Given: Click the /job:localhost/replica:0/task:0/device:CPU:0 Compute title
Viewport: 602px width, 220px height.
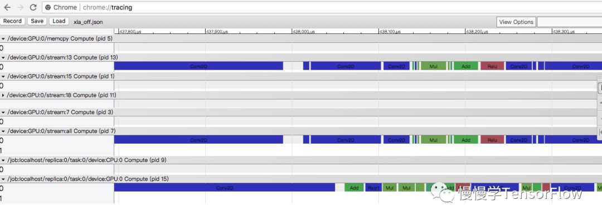Looking at the screenshot, I should coord(87,160).
